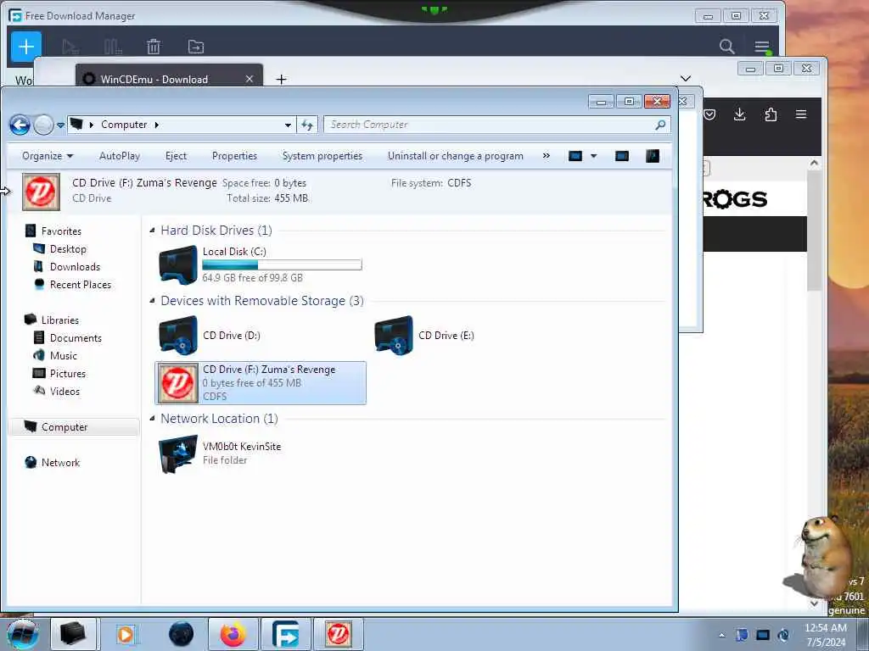
Task: Click the Explorer forward navigation arrow
Action: 43,125
